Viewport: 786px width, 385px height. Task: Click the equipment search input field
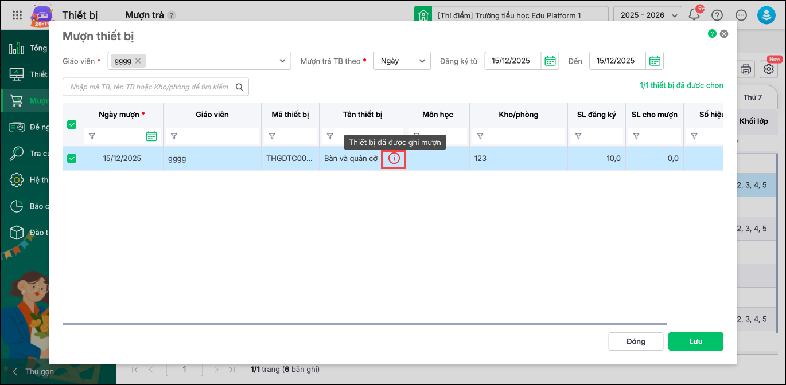click(149, 87)
